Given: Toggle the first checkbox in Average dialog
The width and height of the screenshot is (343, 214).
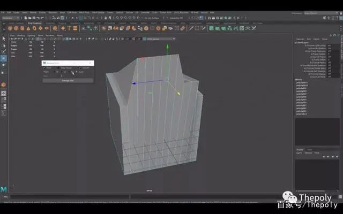Looking at the screenshot, I should click(x=44, y=68).
